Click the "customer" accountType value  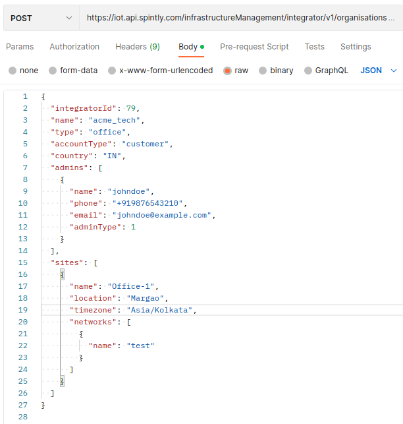pos(146,144)
